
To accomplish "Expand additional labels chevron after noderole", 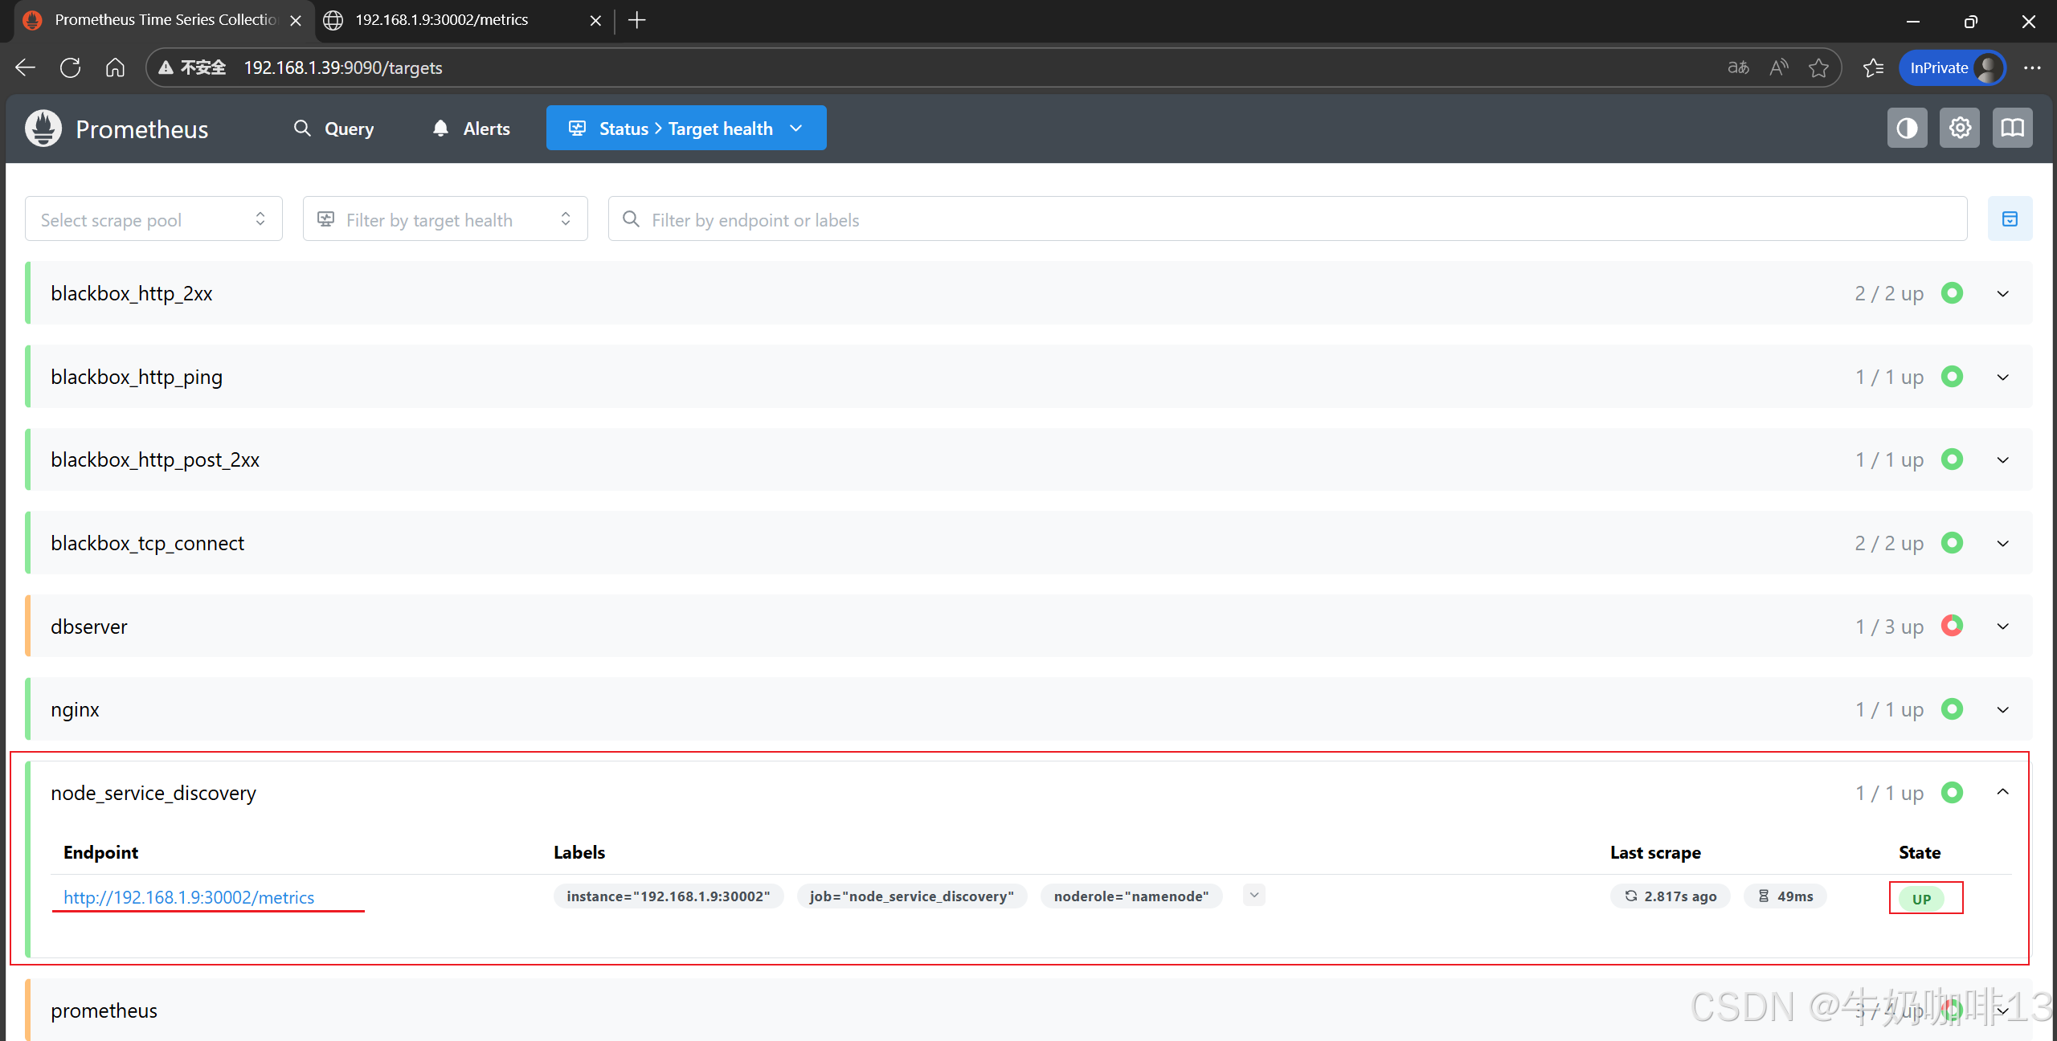I will [1253, 896].
